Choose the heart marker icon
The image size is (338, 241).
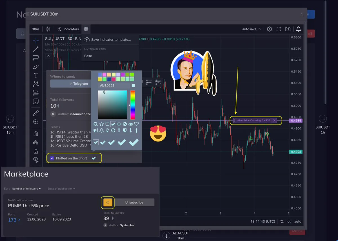136,124
